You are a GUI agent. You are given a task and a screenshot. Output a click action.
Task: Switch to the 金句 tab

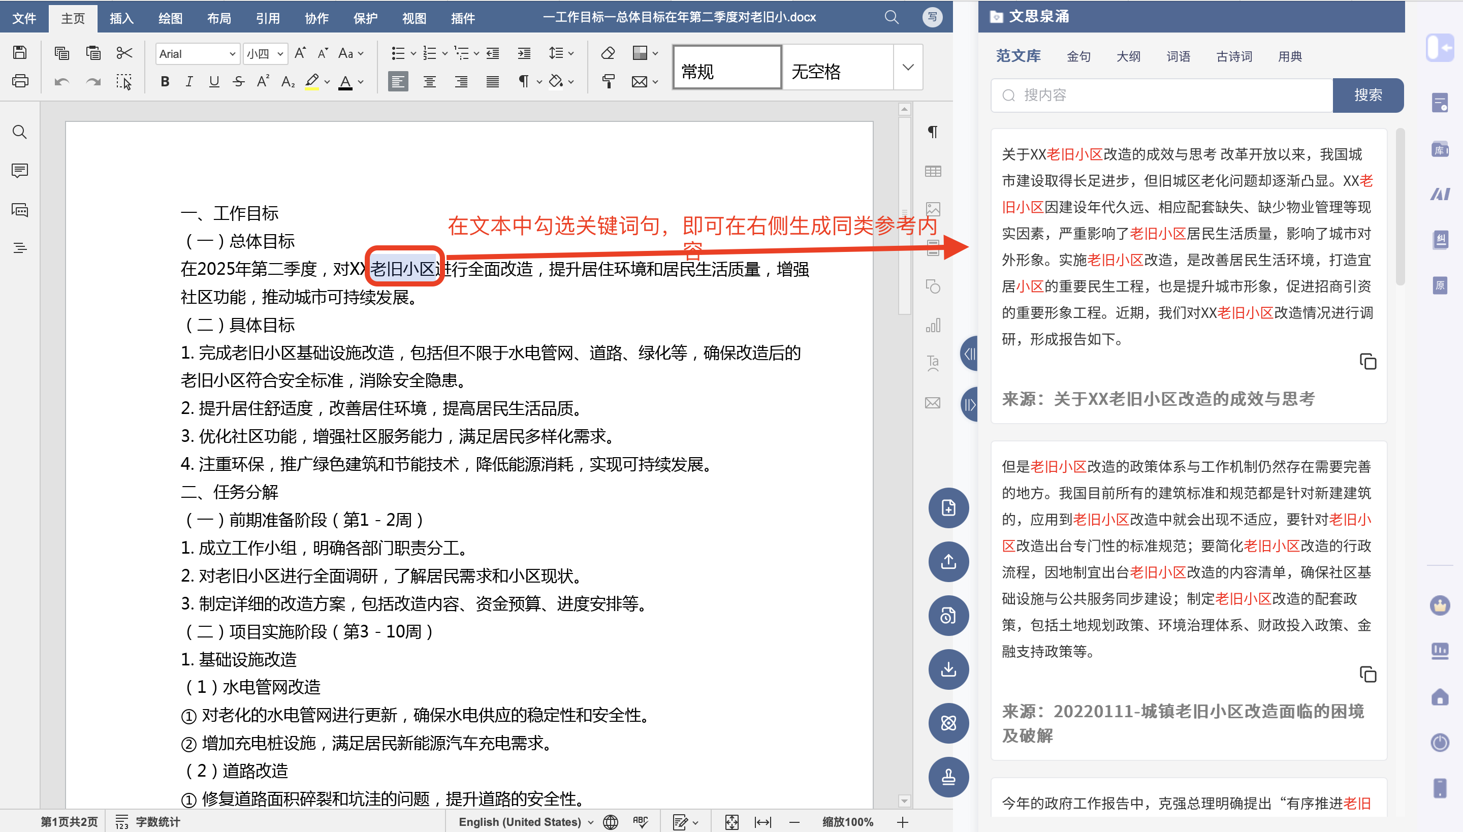tap(1078, 56)
